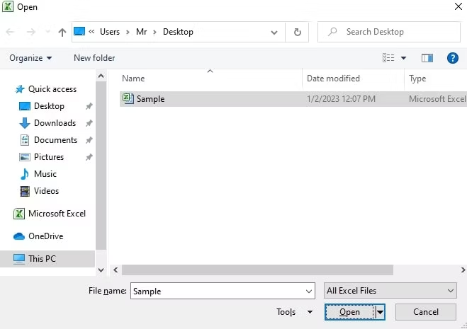Open the recent locations dropdown arrow

[47, 32]
